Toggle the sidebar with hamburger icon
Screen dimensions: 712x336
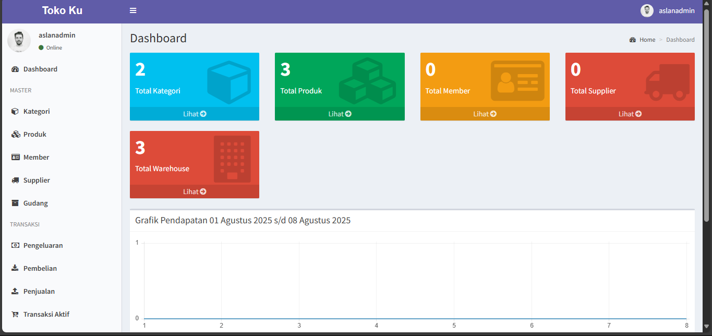[x=133, y=10]
